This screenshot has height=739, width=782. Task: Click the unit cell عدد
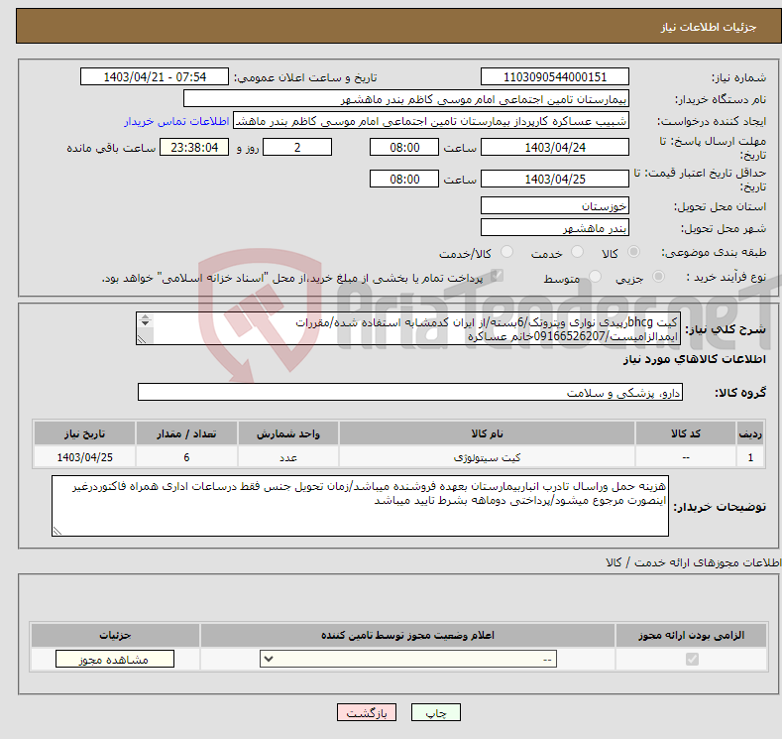tap(288, 457)
